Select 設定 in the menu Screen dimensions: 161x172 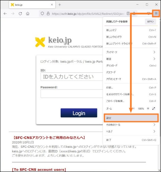tap(131, 118)
